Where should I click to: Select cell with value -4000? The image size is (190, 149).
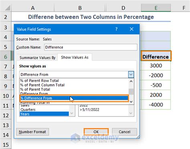156,105
